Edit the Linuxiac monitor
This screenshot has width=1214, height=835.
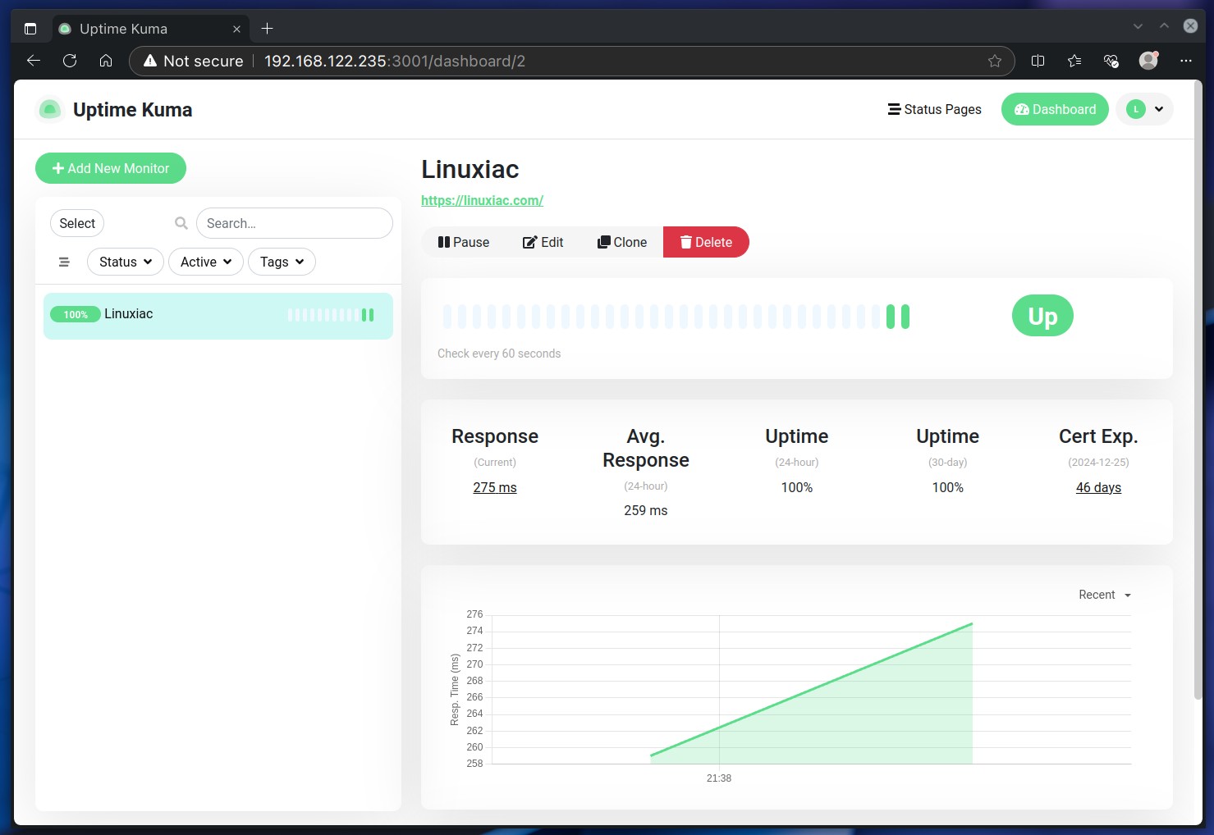543,242
